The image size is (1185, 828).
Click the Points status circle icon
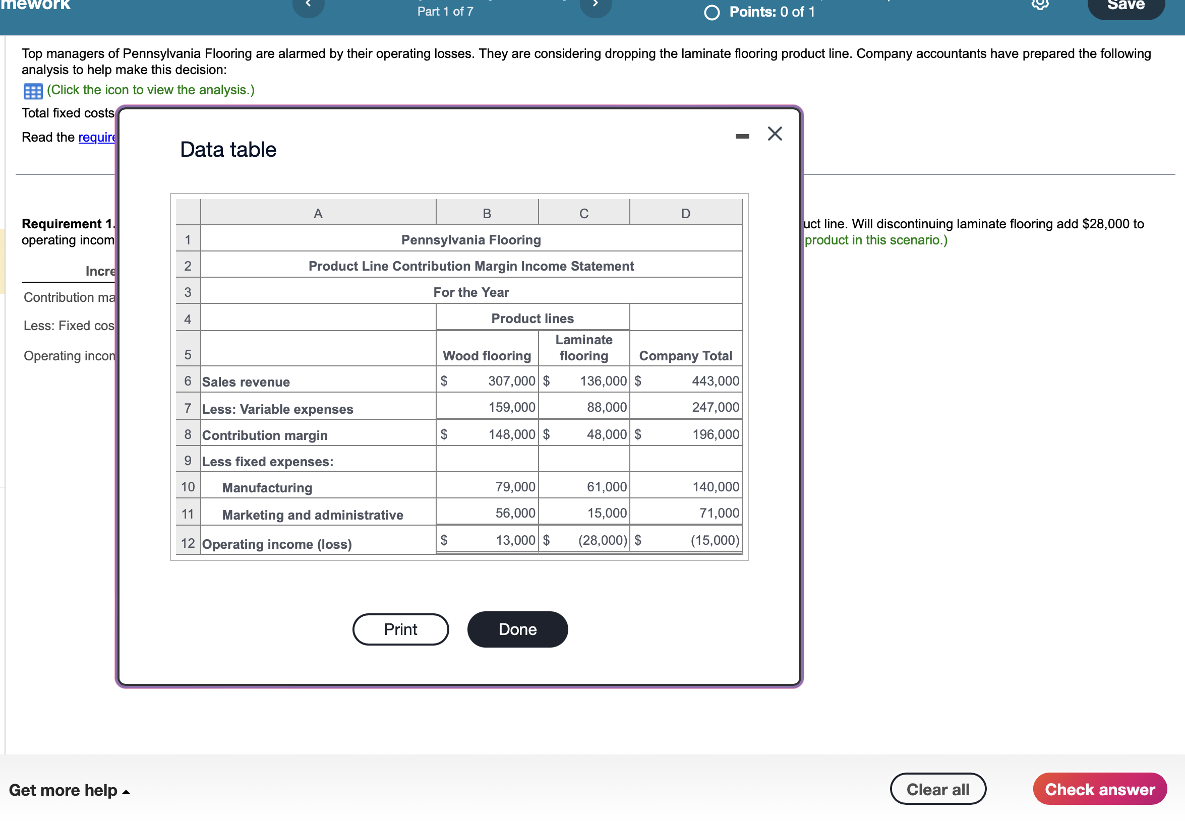click(711, 13)
